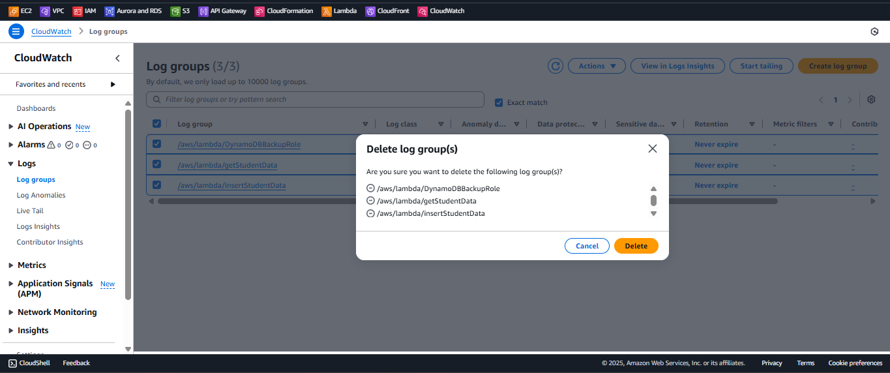This screenshot has width=890, height=373.
Task: Click the refresh log groups icon
Action: [x=556, y=66]
